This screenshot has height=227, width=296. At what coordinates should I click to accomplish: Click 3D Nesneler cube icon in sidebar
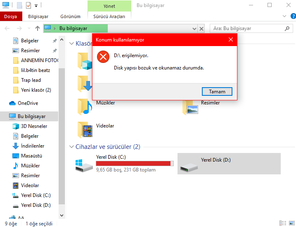tap(16, 126)
